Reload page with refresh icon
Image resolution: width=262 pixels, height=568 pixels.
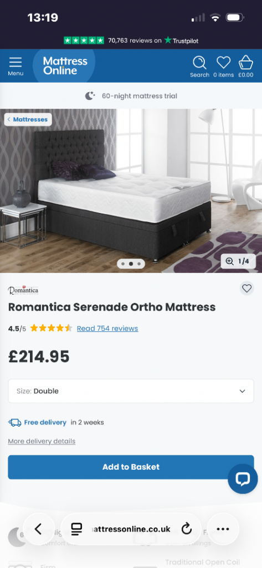186,529
